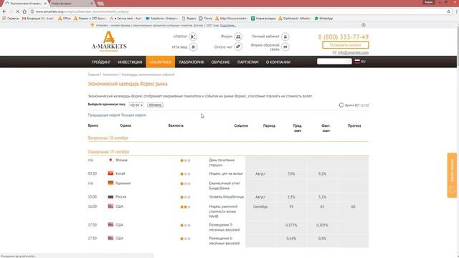Open the Предыдущая неделя link
Screen dimensions: 459x258
103,115
